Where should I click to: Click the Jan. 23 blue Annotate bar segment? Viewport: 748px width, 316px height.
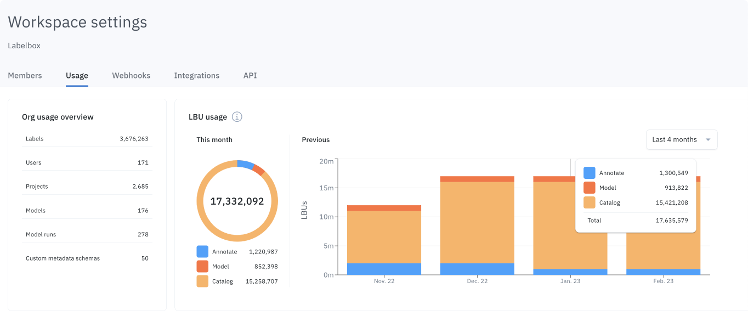pos(570,272)
